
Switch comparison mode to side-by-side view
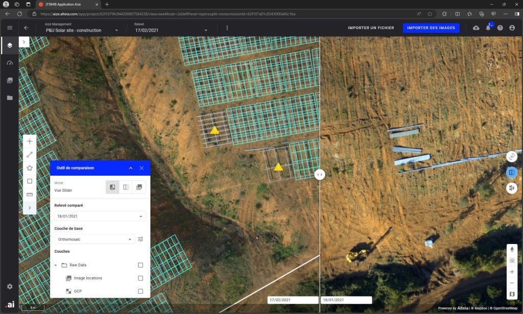click(125, 187)
